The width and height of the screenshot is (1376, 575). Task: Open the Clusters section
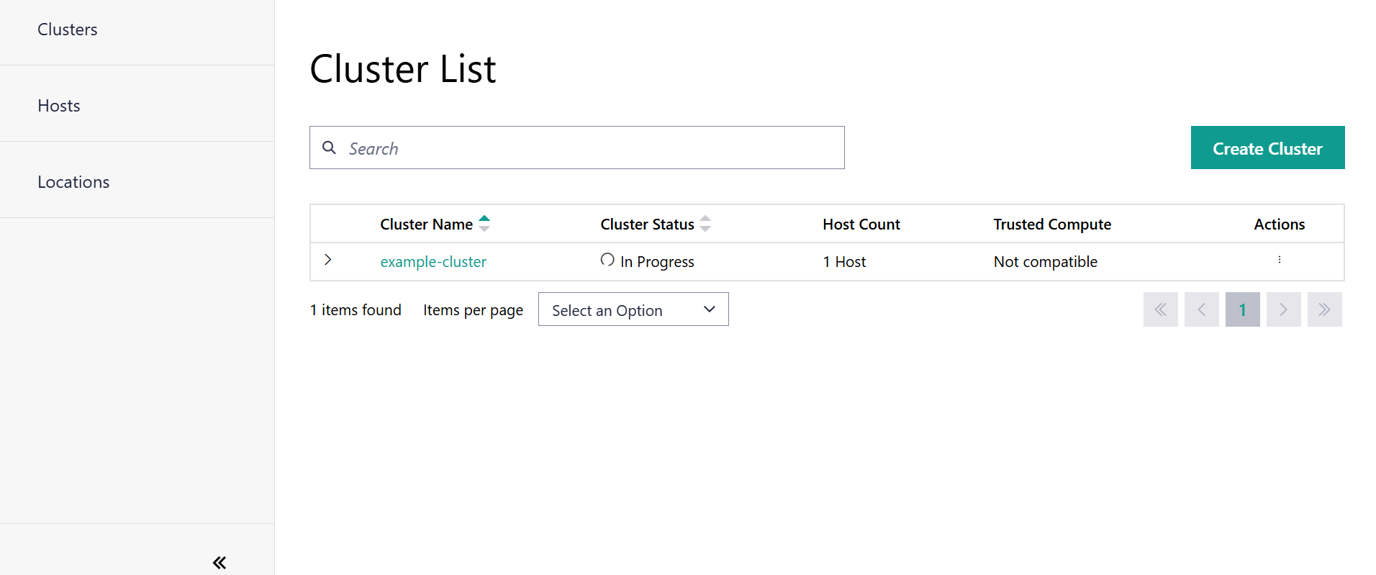[68, 30]
